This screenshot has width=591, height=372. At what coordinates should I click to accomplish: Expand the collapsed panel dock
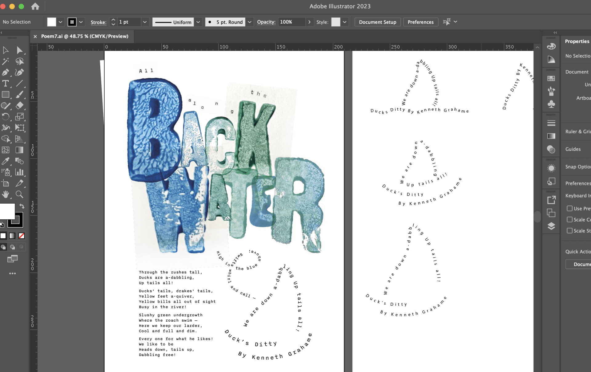(x=555, y=32)
